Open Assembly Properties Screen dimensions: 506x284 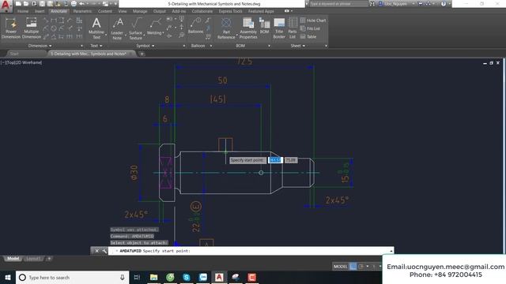click(248, 28)
